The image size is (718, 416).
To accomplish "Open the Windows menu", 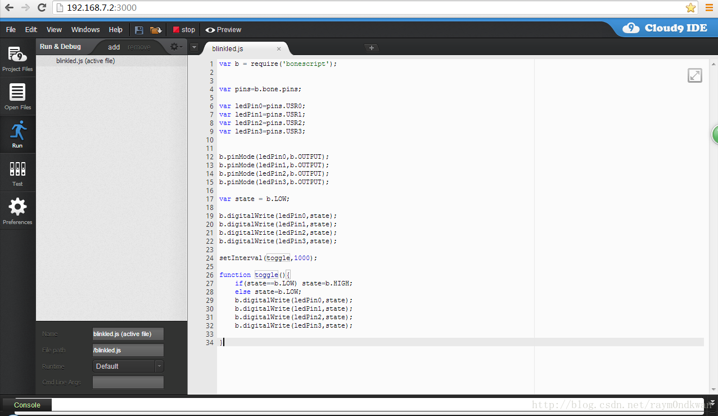I will click(85, 30).
